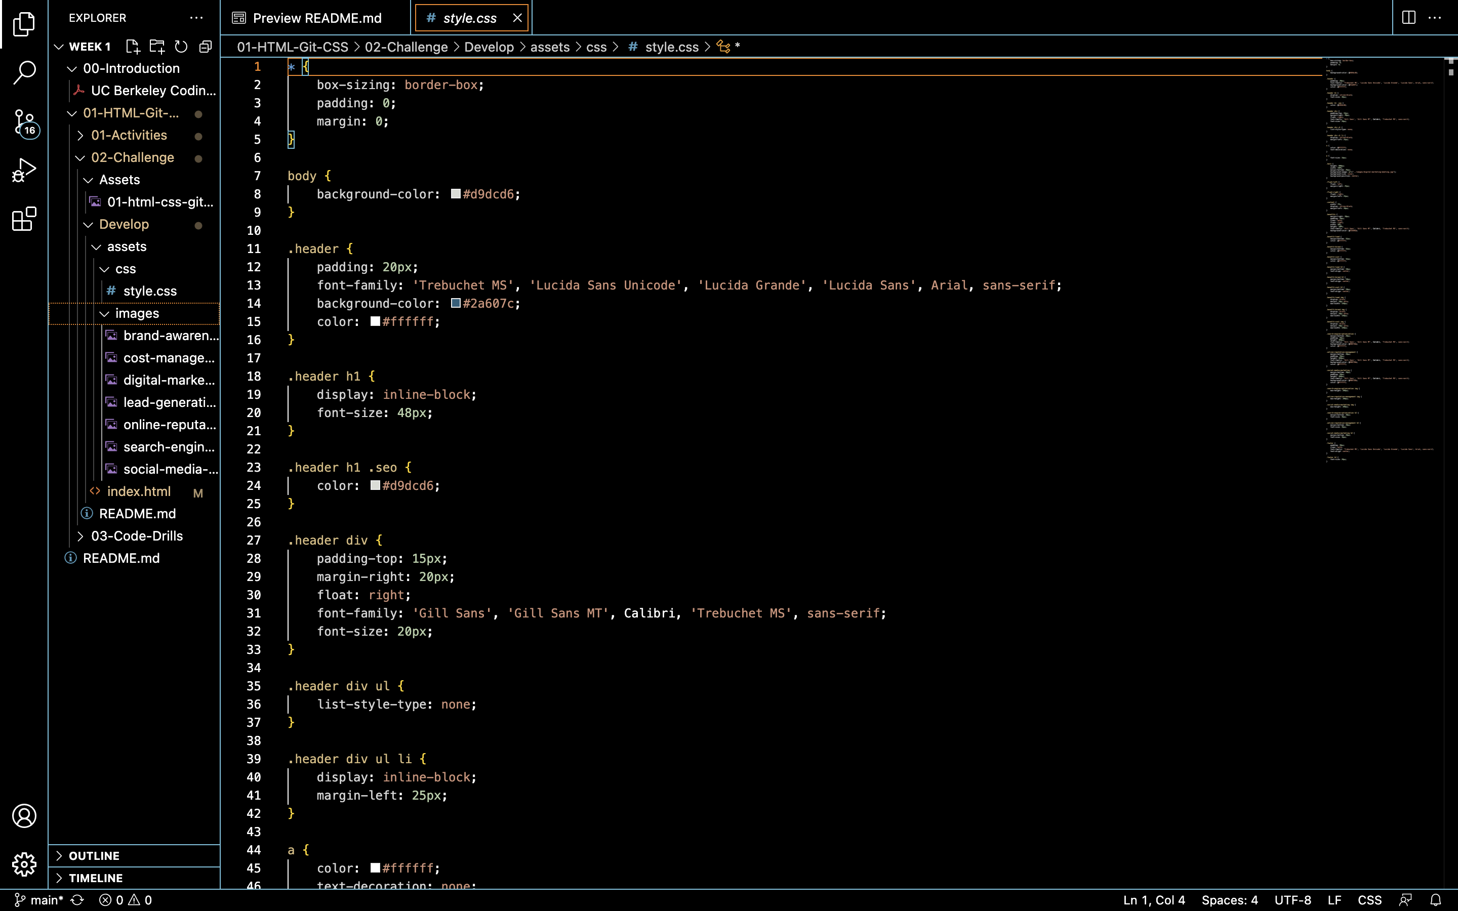The width and height of the screenshot is (1458, 911).
Task: Open the Extensions view
Action: pos(24,219)
